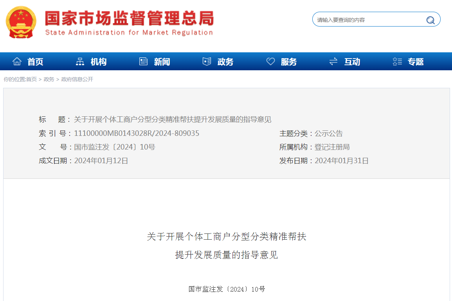Open the 新闻 menu item
This screenshot has width=452, height=301.
click(162, 62)
